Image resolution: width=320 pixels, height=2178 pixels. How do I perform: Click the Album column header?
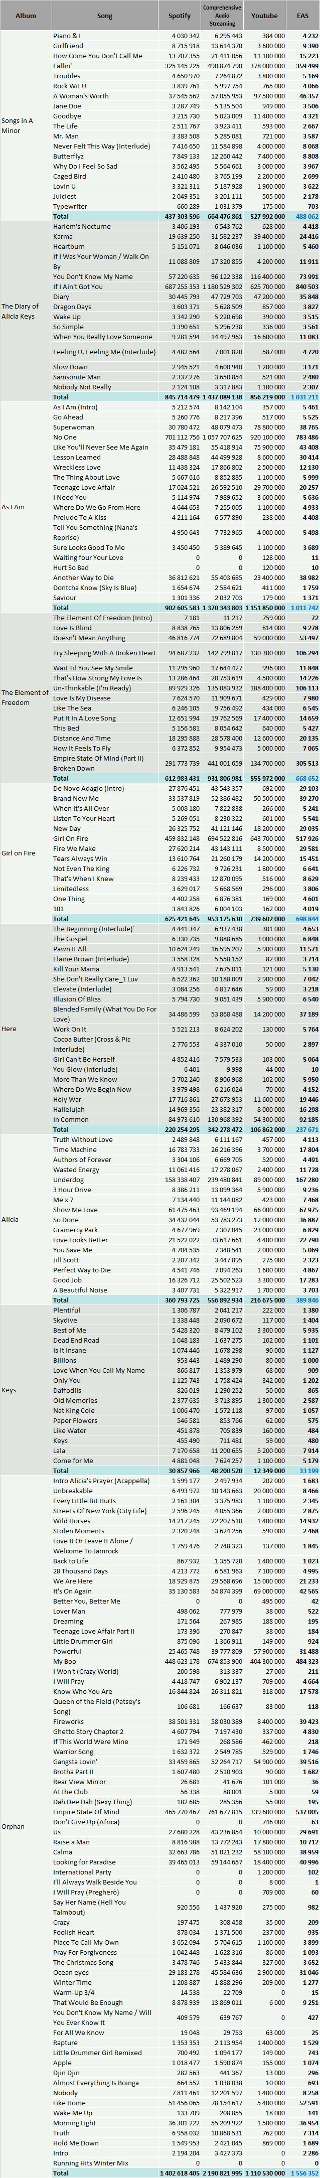click(26, 15)
